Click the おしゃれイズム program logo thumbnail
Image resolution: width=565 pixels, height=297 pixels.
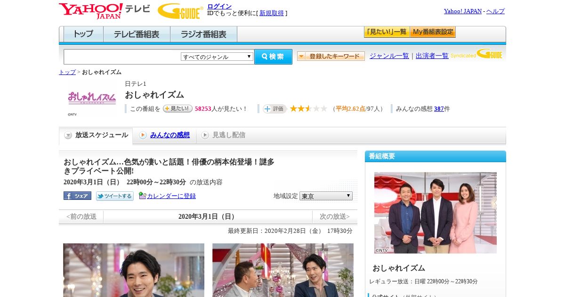(x=92, y=98)
